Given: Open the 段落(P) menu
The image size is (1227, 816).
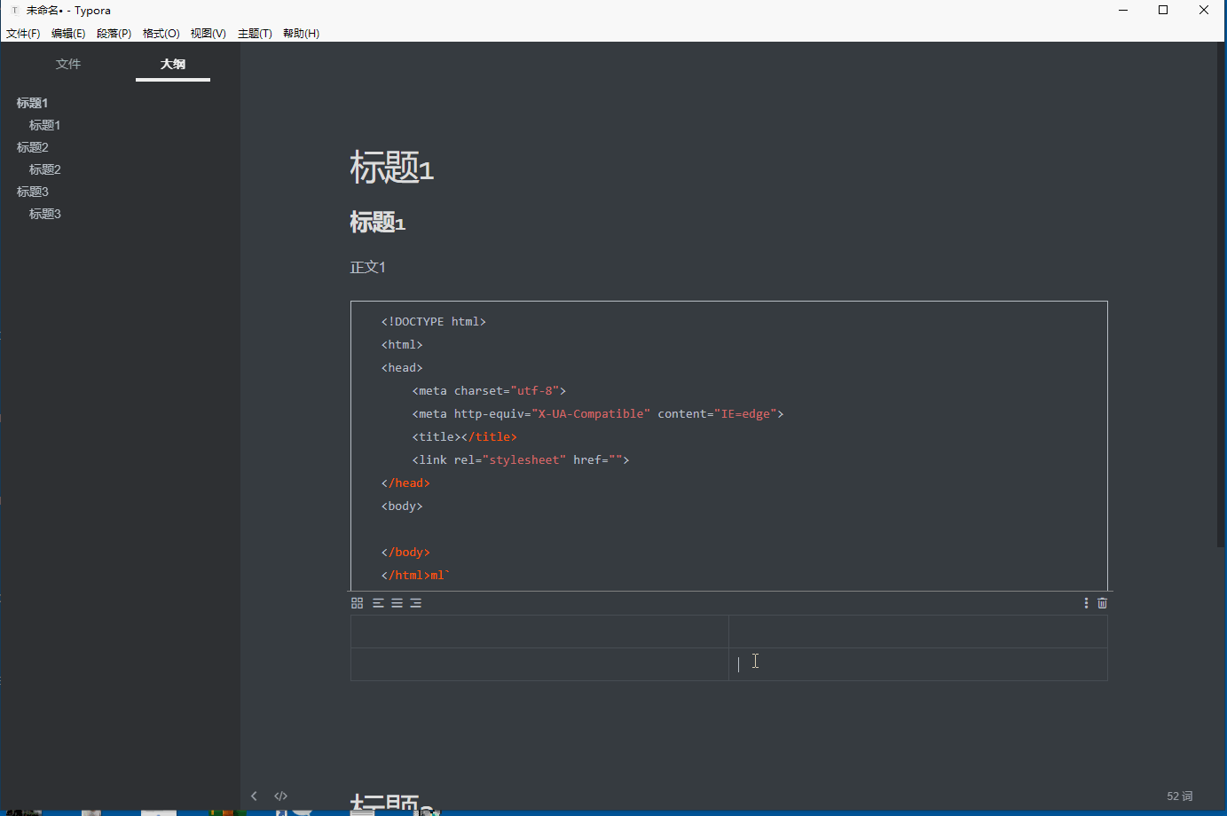Looking at the screenshot, I should [114, 34].
